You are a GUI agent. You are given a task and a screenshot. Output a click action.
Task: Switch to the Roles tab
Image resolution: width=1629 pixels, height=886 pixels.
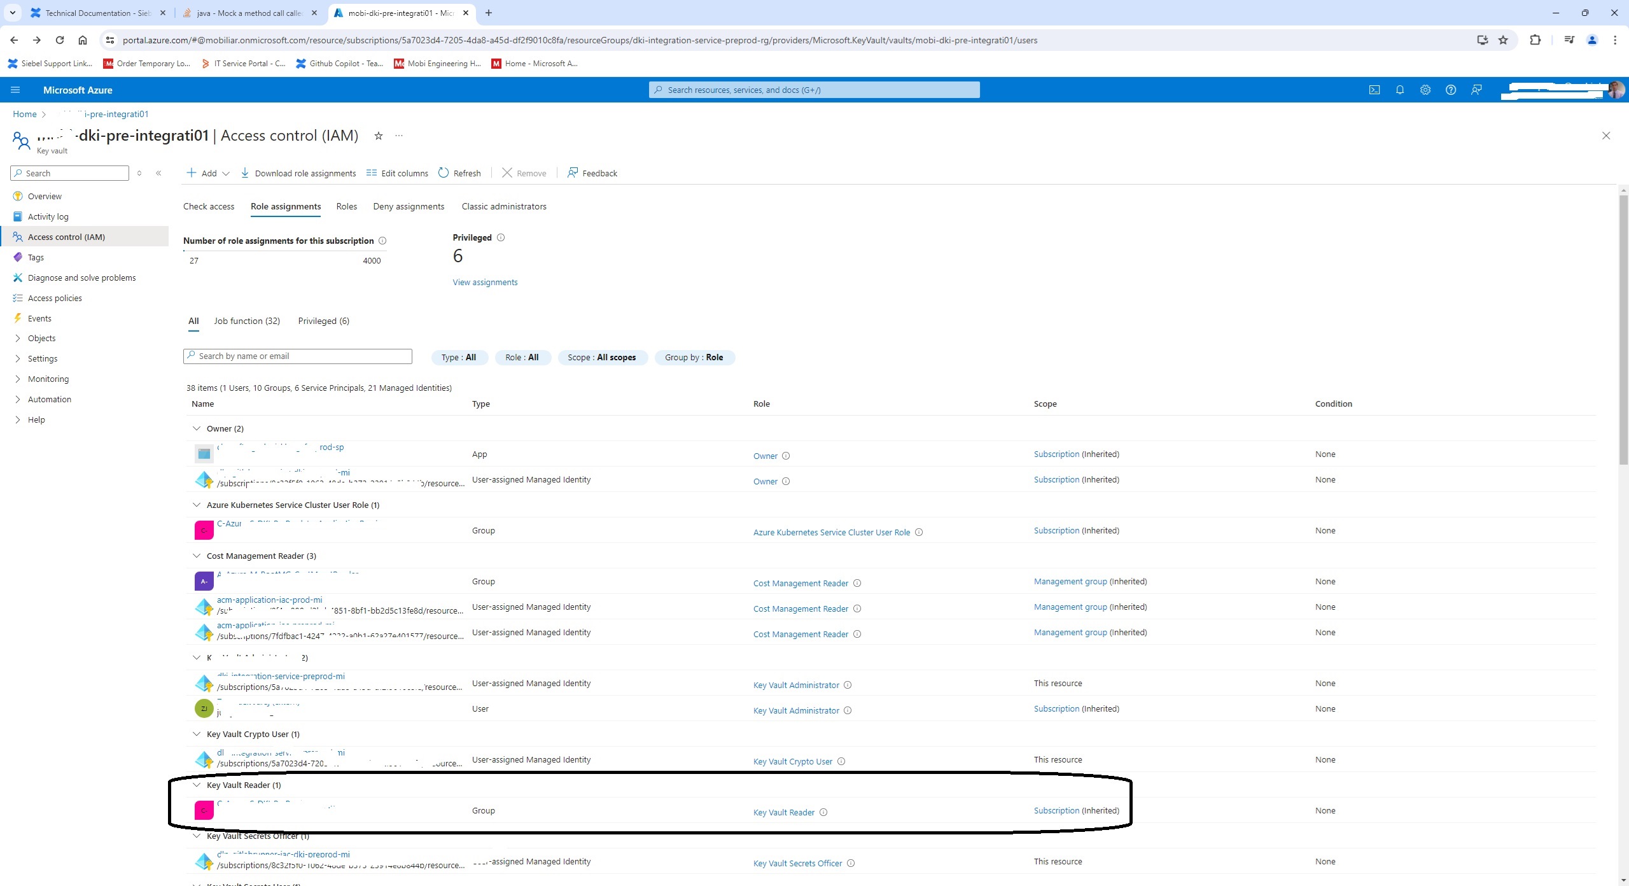tap(346, 206)
